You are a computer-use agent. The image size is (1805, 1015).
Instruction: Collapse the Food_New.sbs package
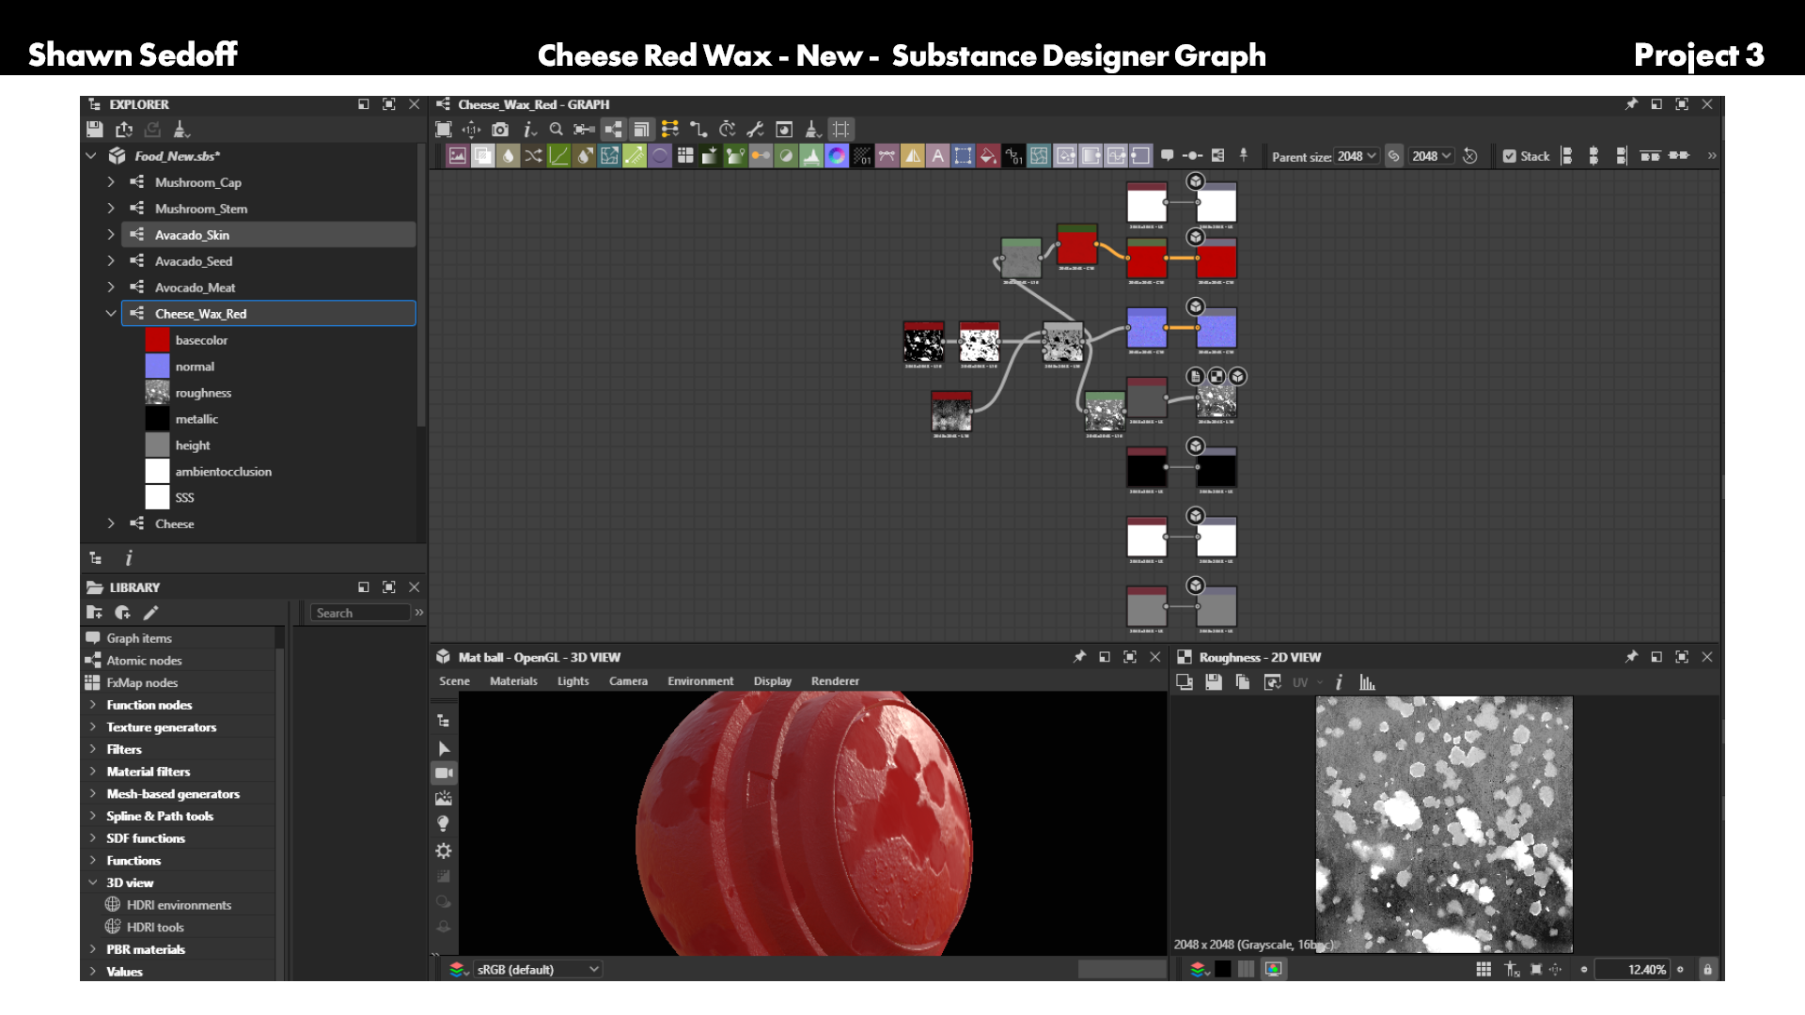[x=91, y=155]
